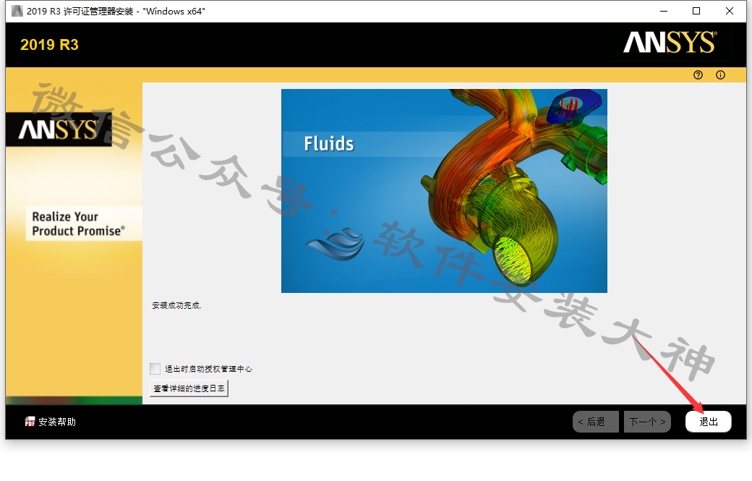Minimize the installer window
752x481 pixels.
[x=664, y=11]
